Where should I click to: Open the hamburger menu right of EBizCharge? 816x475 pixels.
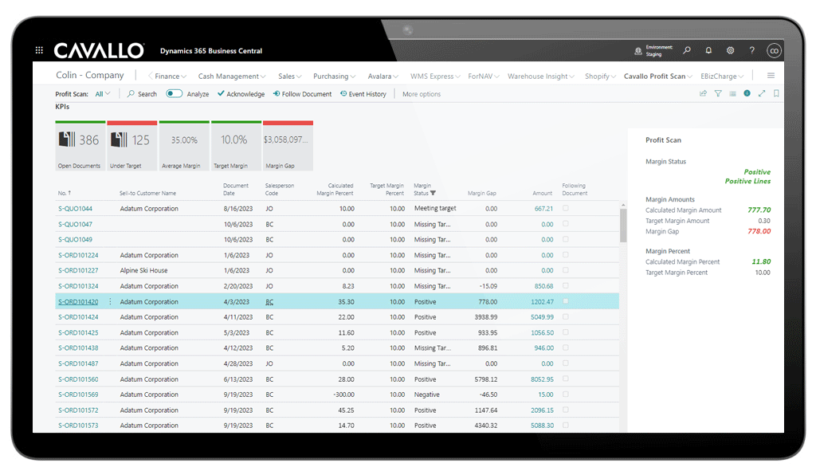(771, 76)
